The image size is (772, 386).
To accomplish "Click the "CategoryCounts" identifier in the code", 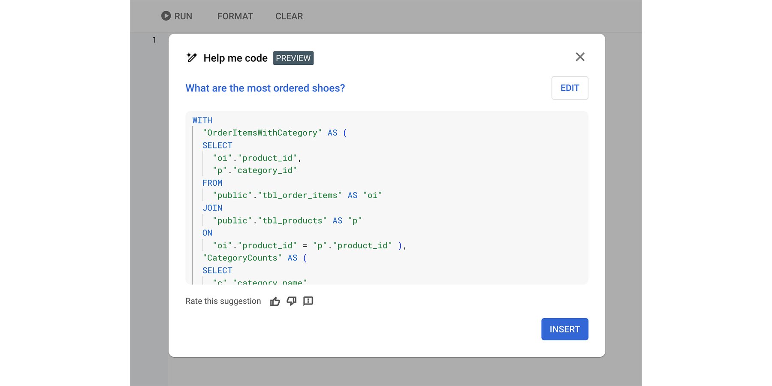I will (x=242, y=258).
